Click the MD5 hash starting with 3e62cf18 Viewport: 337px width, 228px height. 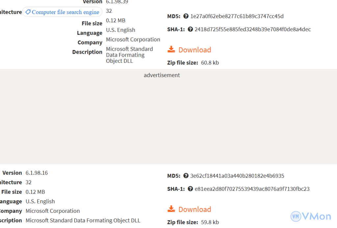tap(237, 176)
